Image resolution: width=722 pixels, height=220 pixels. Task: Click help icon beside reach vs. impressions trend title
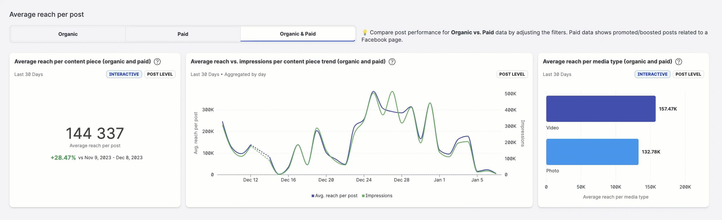(x=392, y=62)
